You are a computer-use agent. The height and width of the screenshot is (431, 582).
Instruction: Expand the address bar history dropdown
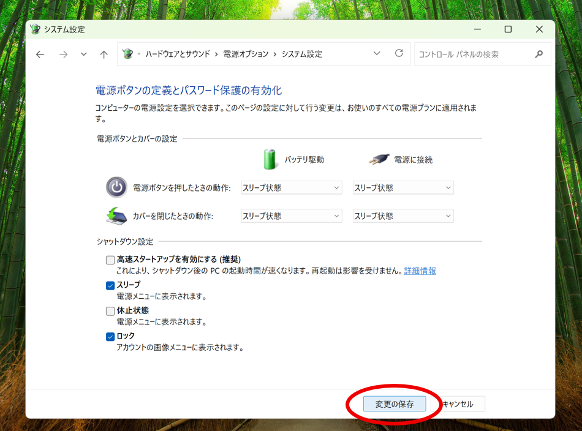tap(377, 54)
